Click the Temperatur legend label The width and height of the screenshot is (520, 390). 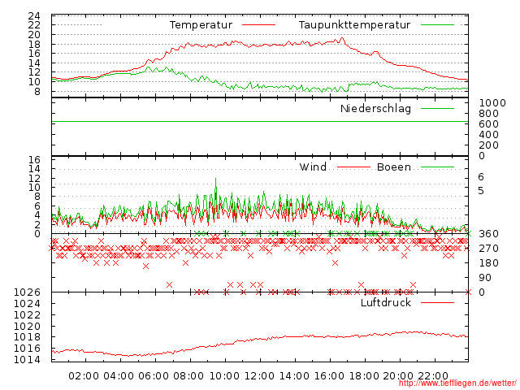point(201,25)
